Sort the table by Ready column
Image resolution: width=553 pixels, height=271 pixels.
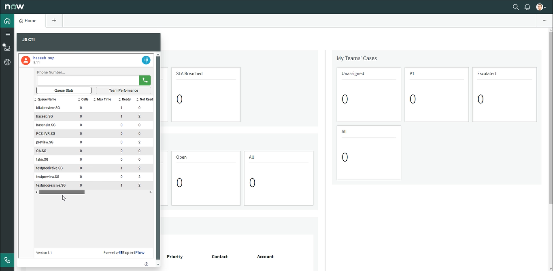click(126, 99)
